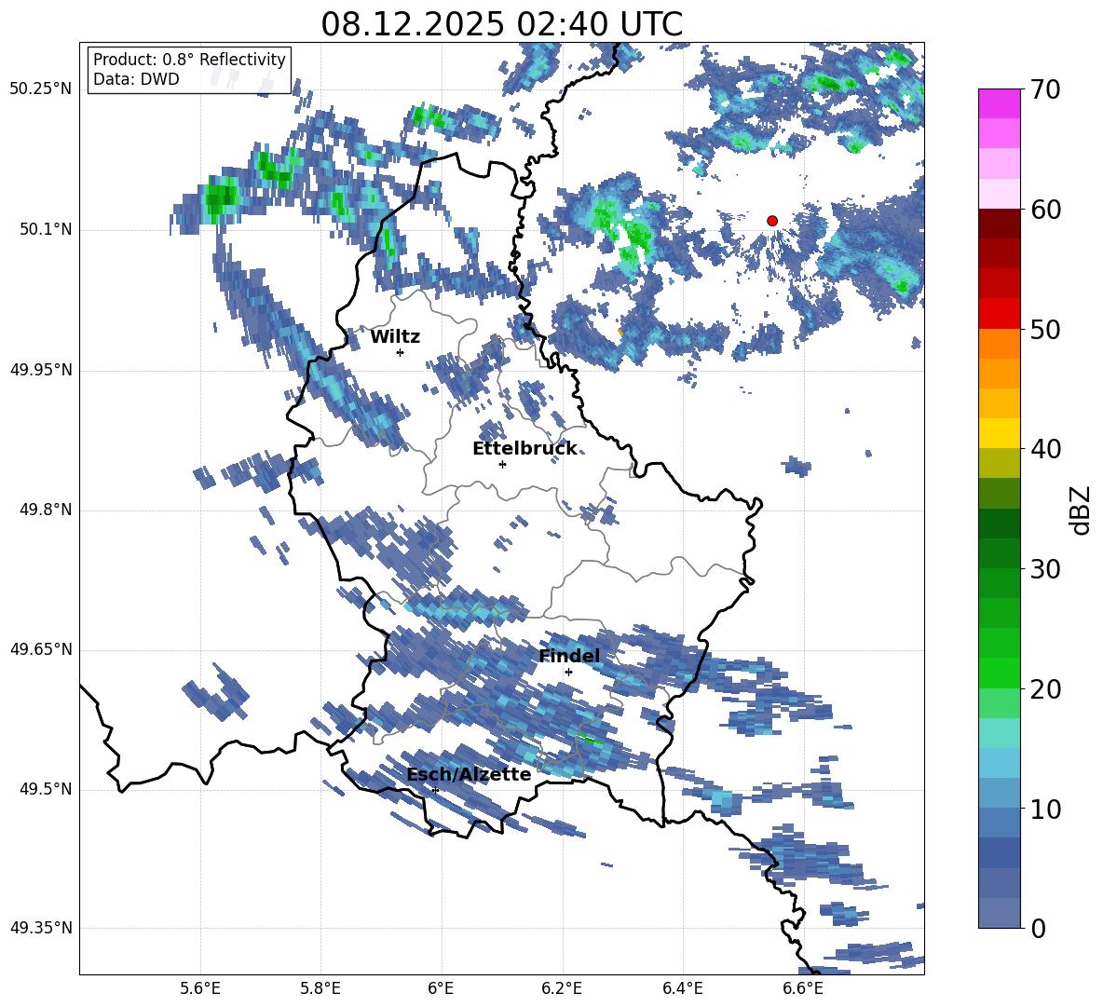Click the colorbar tick label 30
The height and width of the screenshot is (1007, 1103).
point(1045,569)
